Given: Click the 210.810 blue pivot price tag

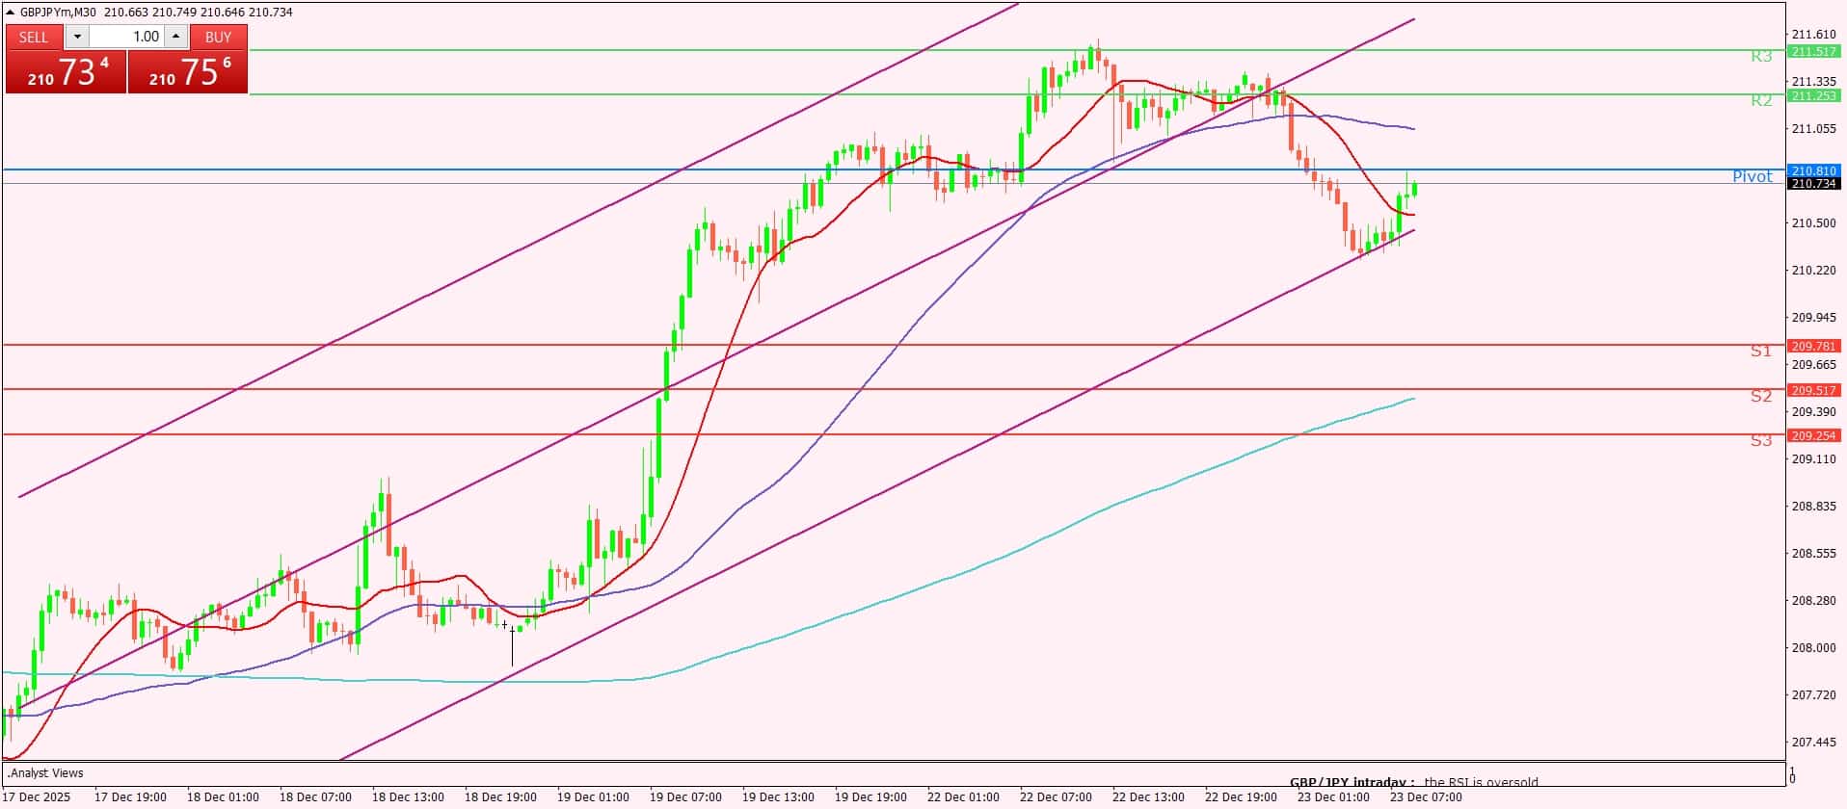Looking at the screenshot, I should click(x=1813, y=170).
